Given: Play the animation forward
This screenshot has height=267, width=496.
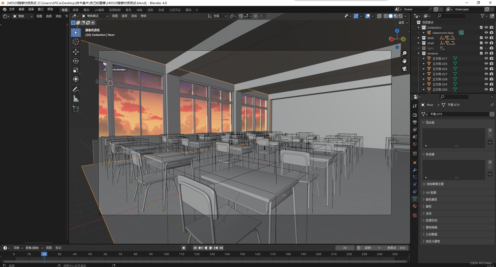Looking at the screenshot, I should click(x=211, y=248).
